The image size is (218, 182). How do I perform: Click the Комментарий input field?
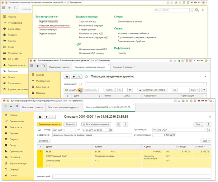(x=132, y=177)
